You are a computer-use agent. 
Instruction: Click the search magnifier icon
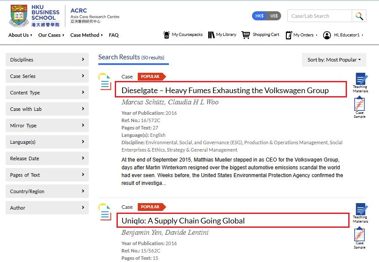click(359, 16)
